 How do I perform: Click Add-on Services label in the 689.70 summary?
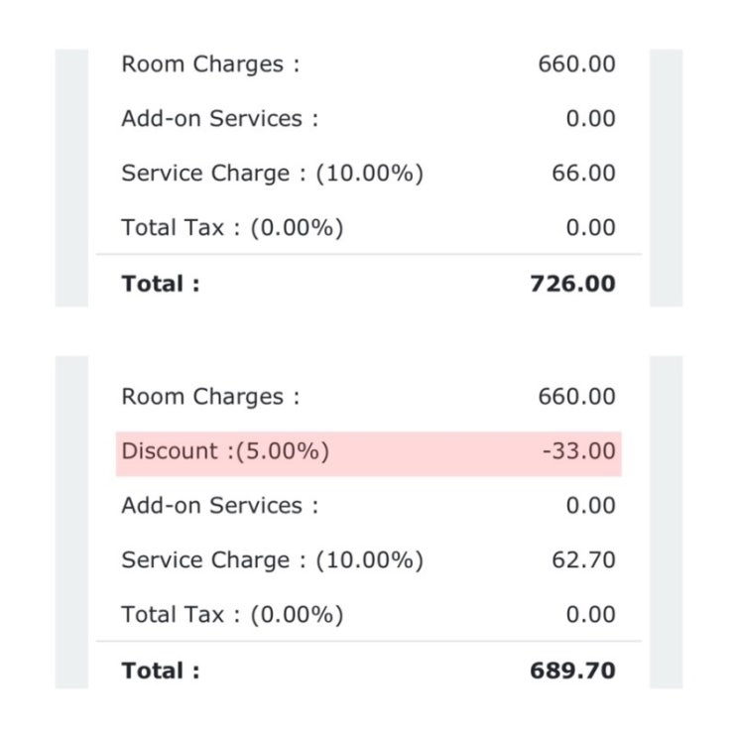[x=220, y=506]
